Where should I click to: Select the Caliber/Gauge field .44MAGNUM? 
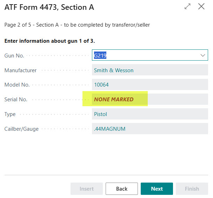pyautogui.click(x=149, y=129)
